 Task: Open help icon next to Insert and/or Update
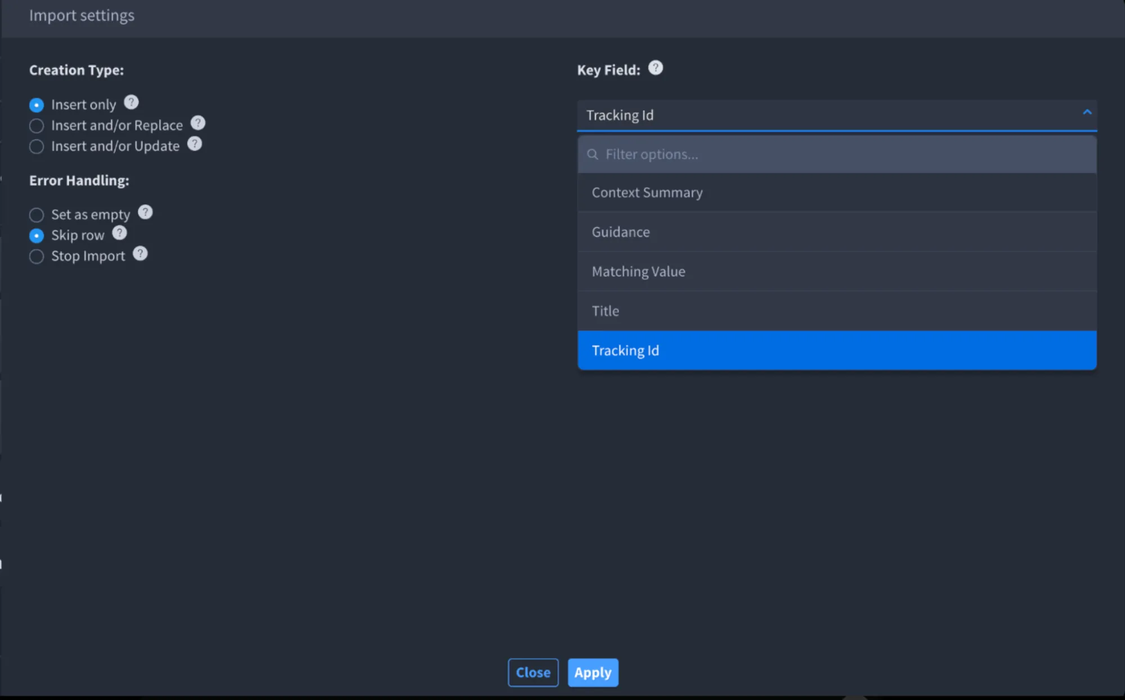(x=195, y=144)
